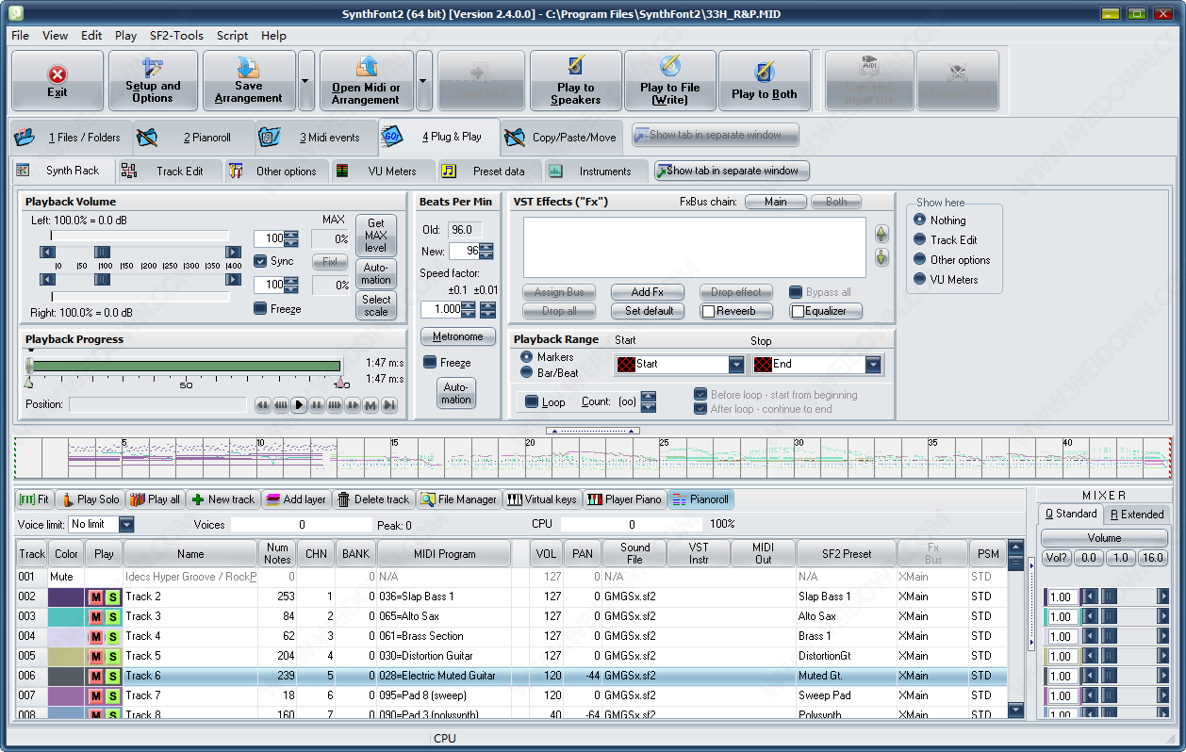Add a New track
1186x752 pixels.
[222, 499]
